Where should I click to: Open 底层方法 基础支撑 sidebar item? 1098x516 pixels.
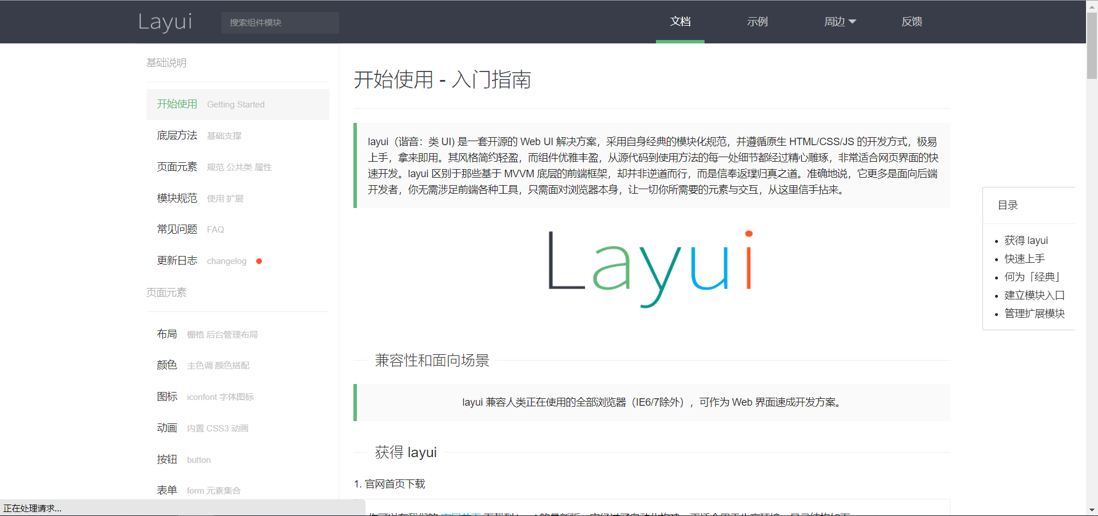click(x=238, y=135)
